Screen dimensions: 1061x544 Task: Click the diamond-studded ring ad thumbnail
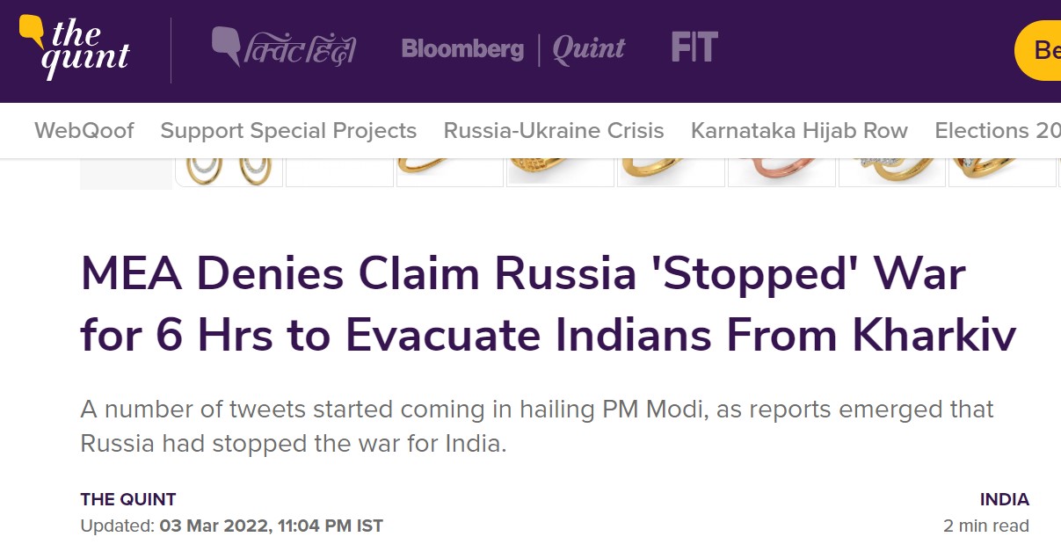[x=892, y=170]
